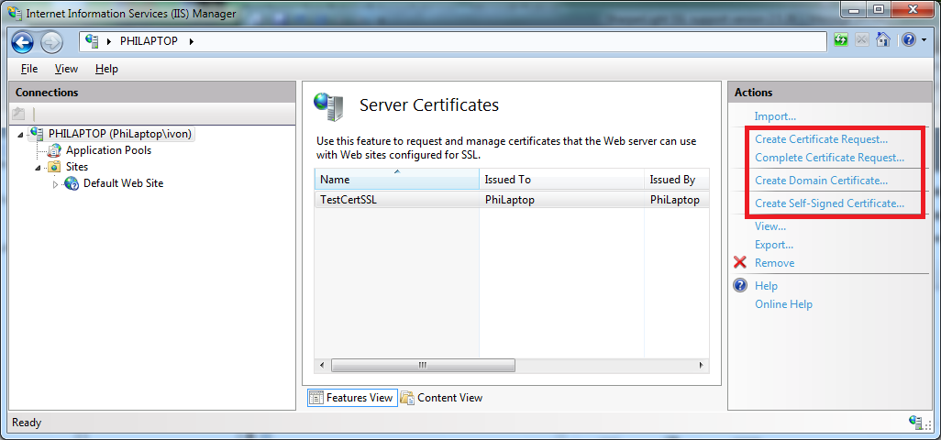Click arrow before PHILAPTOP in address bar

[x=109, y=41]
